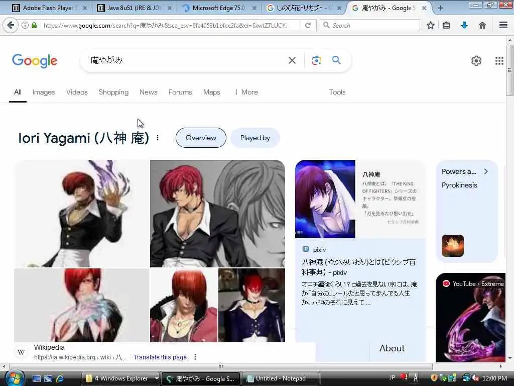
Task: Switch to the Microsoft Edge 75.0 tab
Action: [x=218, y=8]
